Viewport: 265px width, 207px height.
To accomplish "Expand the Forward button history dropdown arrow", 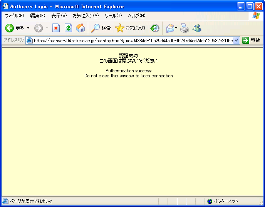I will point(47,28).
